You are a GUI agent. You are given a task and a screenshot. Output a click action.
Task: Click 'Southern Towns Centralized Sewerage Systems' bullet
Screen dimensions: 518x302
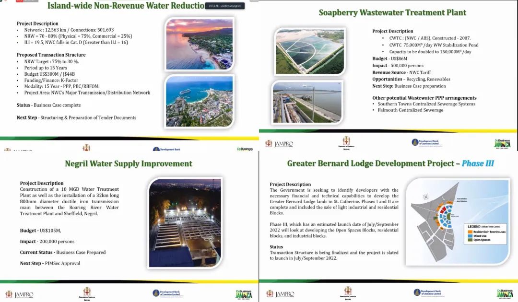426,104
